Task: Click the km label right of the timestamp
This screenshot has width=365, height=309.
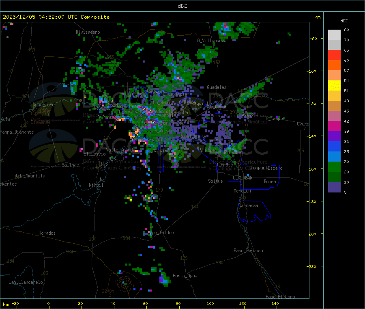Action: (317, 17)
